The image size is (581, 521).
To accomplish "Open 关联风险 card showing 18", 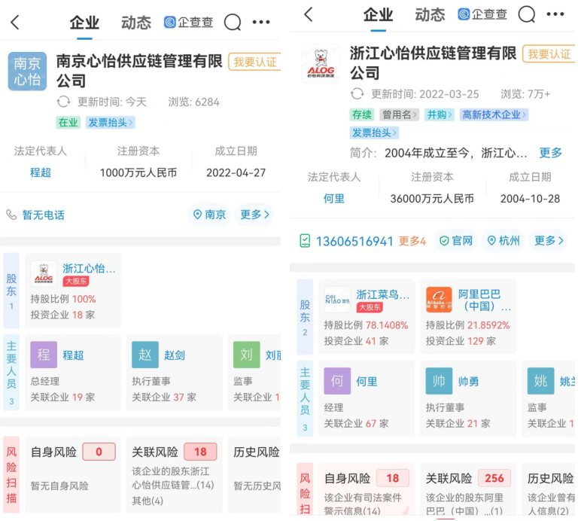I will [175, 474].
